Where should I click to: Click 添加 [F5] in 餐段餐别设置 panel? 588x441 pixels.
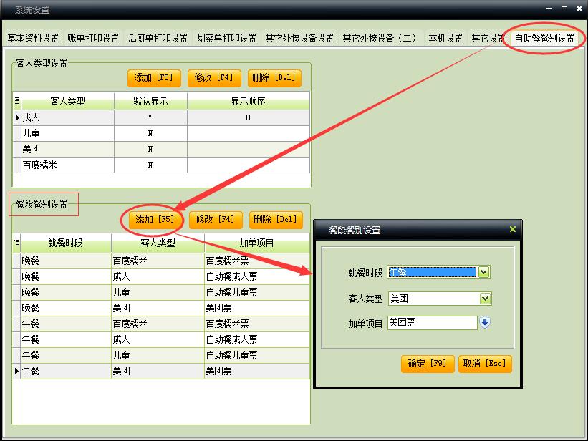[155, 219]
